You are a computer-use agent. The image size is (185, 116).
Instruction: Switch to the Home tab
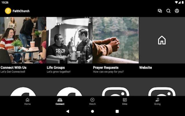tap(27, 101)
